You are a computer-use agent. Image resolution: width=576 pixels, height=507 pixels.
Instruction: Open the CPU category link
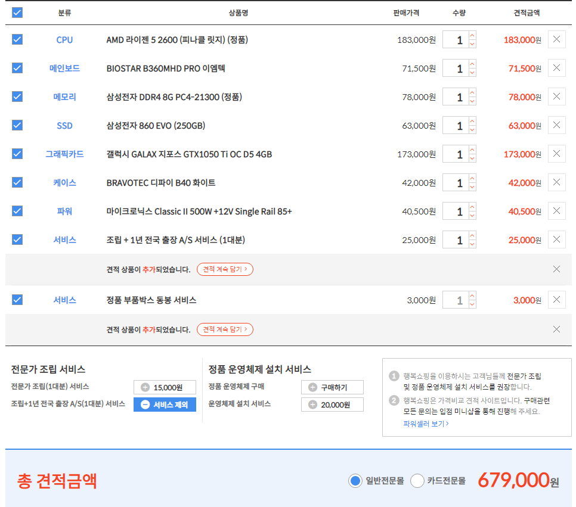pyautogui.click(x=64, y=40)
